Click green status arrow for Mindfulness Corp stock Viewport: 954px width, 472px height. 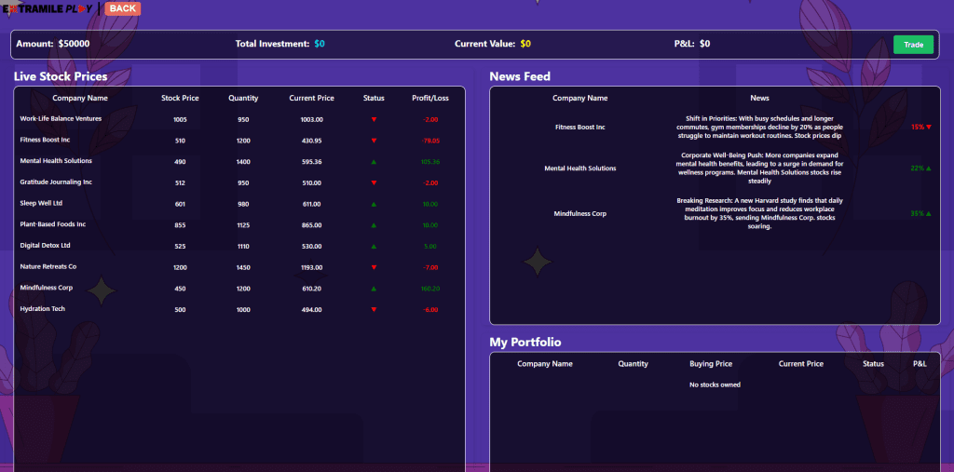pos(374,289)
